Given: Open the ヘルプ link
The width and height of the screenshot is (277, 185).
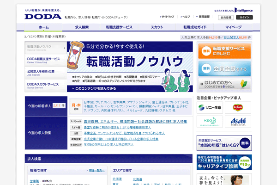Looking at the screenshot, I should pos(185,17).
